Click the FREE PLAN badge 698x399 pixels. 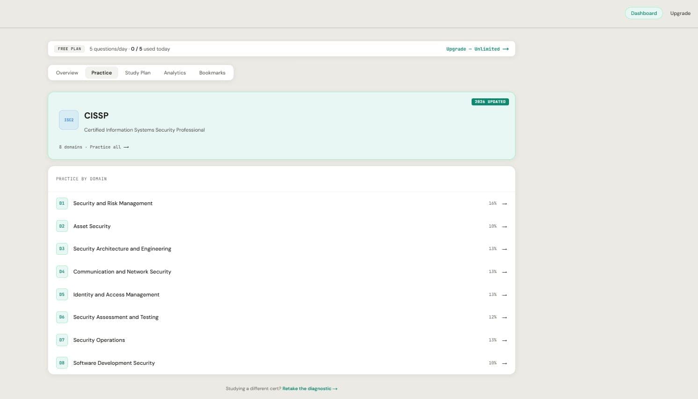tap(70, 49)
